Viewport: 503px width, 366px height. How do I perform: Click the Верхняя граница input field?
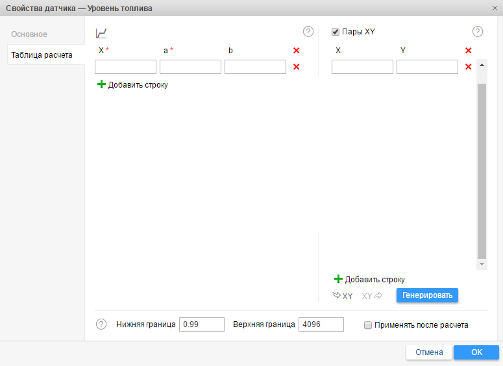[321, 324]
